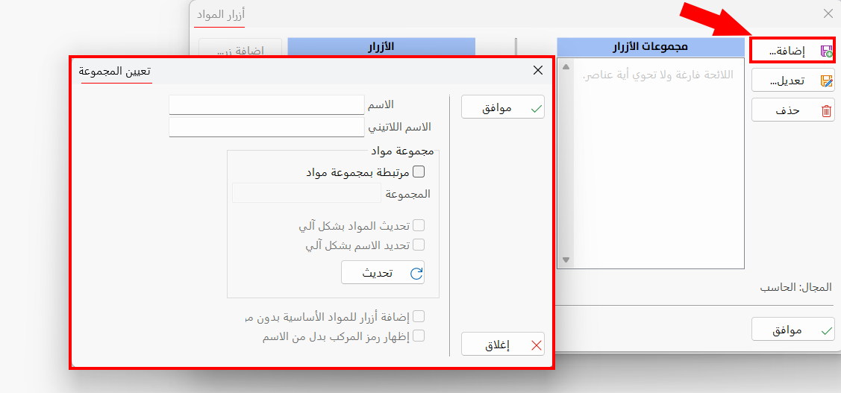Click the تحديث refresh button
This screenshot has height=393, width=841.
coord(383,272)
